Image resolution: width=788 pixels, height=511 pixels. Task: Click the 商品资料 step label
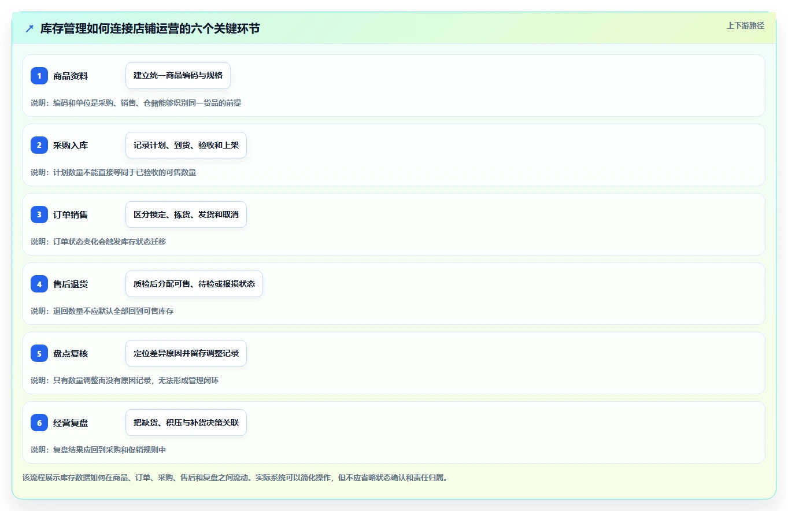pos(71,76)
